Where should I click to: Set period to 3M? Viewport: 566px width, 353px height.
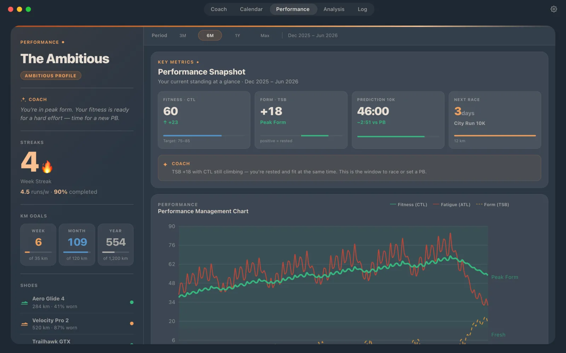(x=183, y=35)
